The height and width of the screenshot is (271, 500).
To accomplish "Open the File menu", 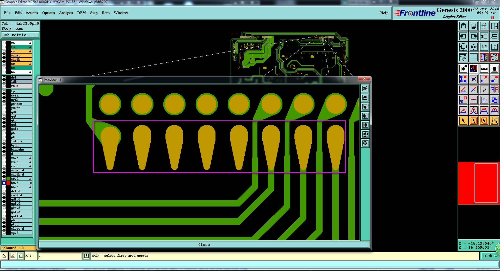I will (x=7, y=13).
